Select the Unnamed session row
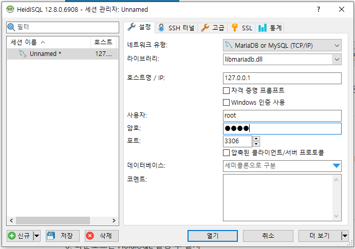355x249 pixels. 63,54
